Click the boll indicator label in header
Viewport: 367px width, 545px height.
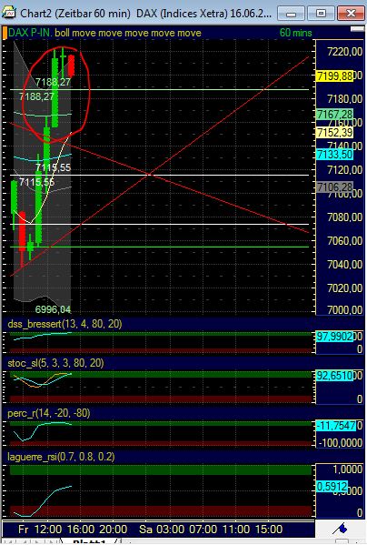pyautogui.click(x=62, y=33)
